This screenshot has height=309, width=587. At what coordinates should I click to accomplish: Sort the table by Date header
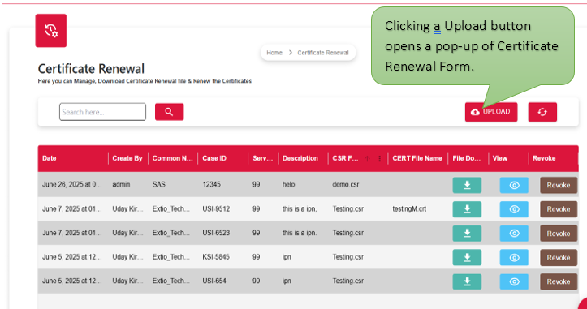[50, 158]
